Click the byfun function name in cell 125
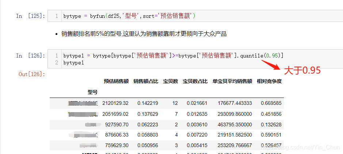The width and height of the screenshot is (343, 154). click(97, 16)
